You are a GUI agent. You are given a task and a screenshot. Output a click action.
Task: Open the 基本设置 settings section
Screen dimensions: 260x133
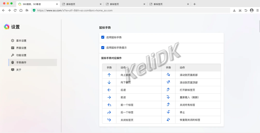[21, 41]
